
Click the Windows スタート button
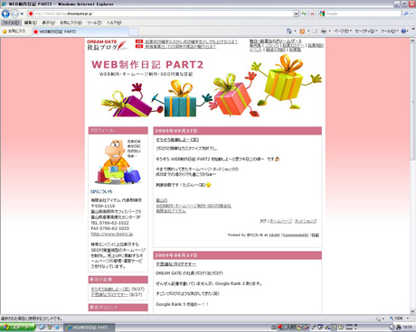(17, 327)
